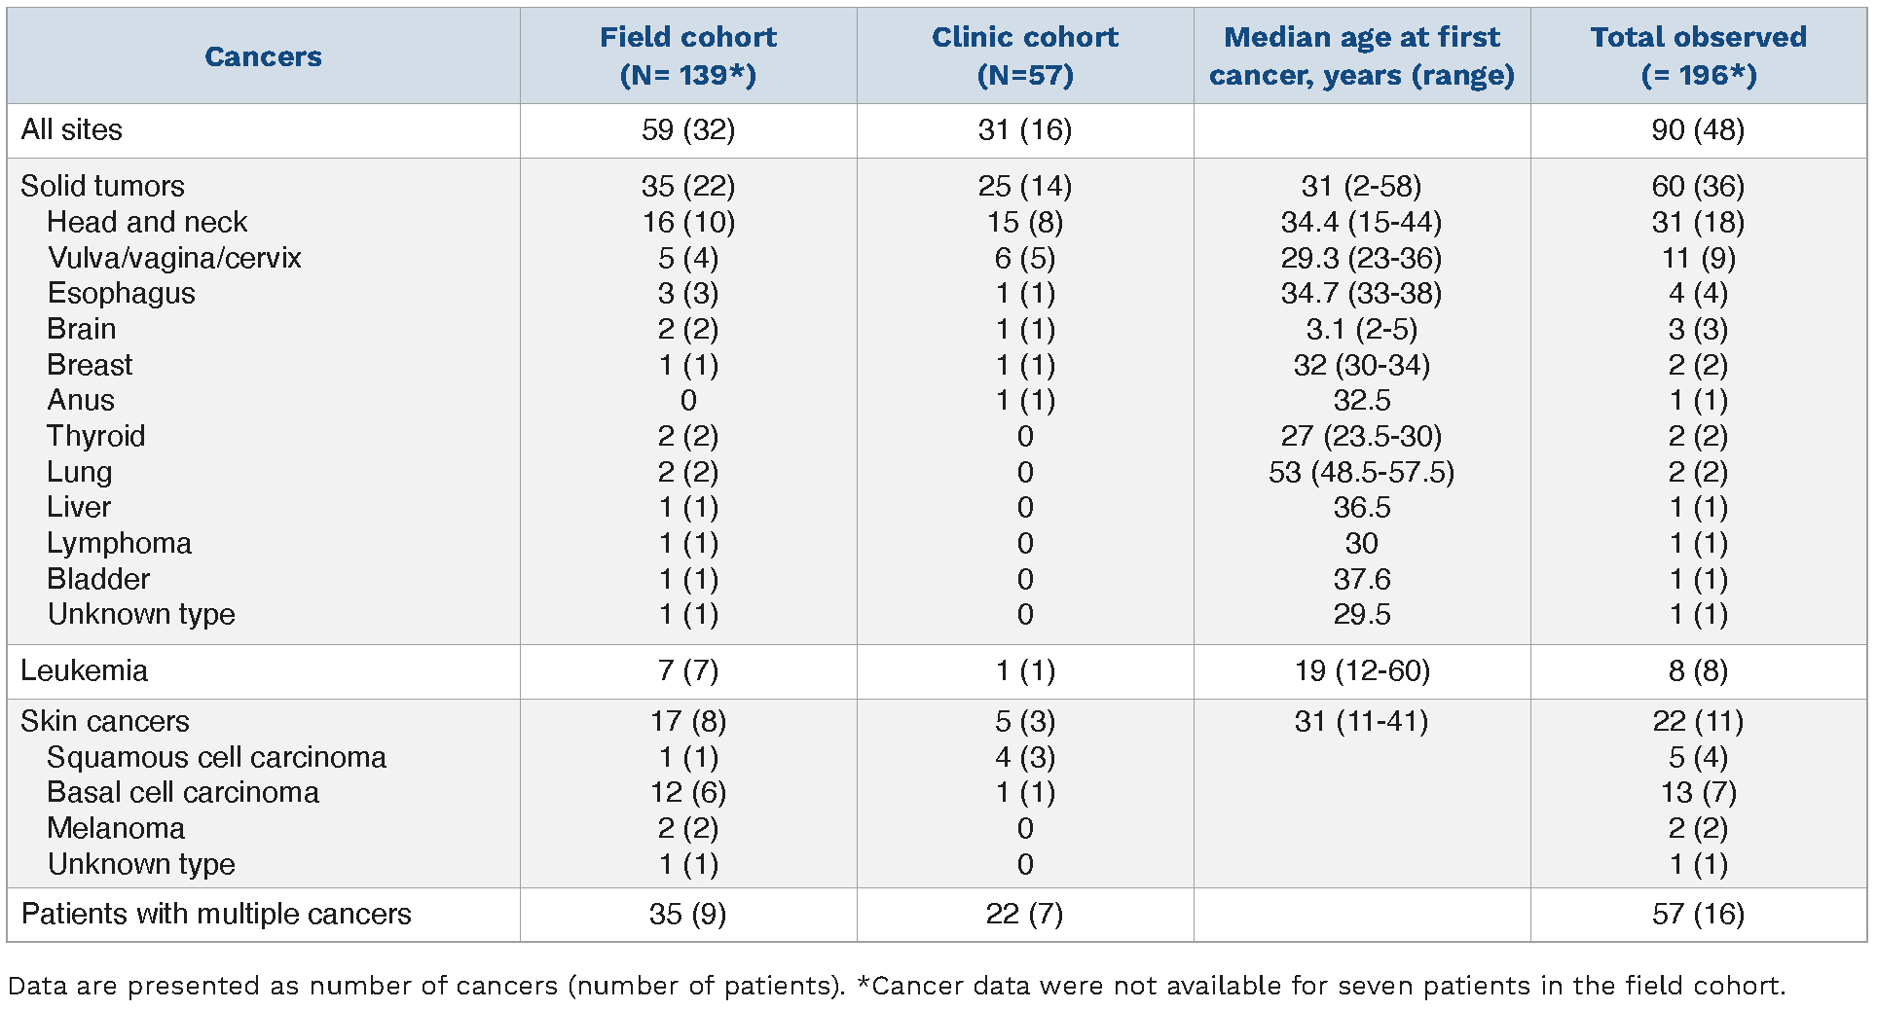Select the "Esophagus" row label
The height and width of the screenshot is (1010, 1877).
[x=122, y=293]
